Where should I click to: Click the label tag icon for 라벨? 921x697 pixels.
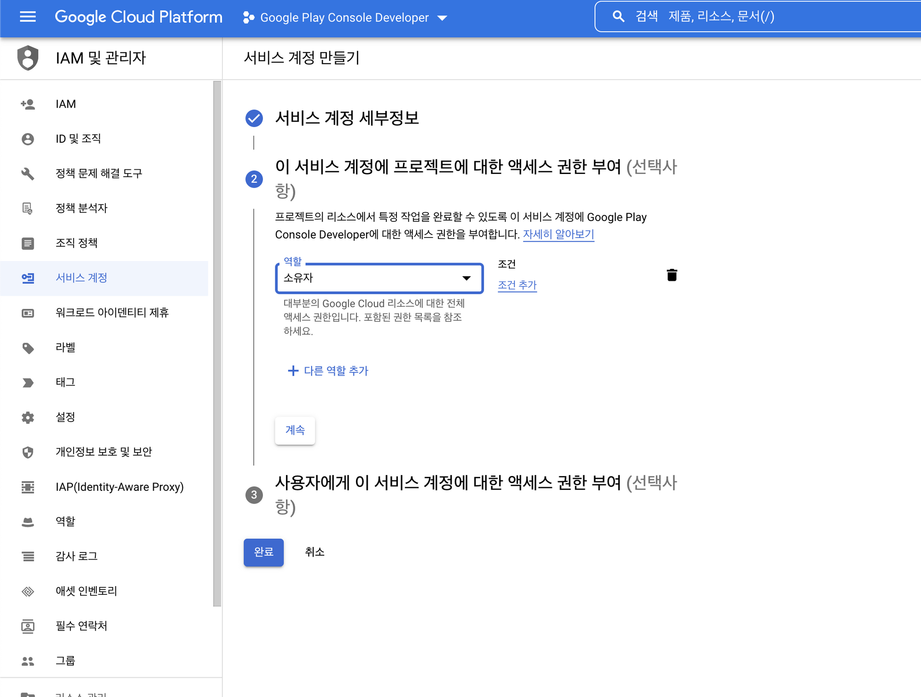pos(28,348)
